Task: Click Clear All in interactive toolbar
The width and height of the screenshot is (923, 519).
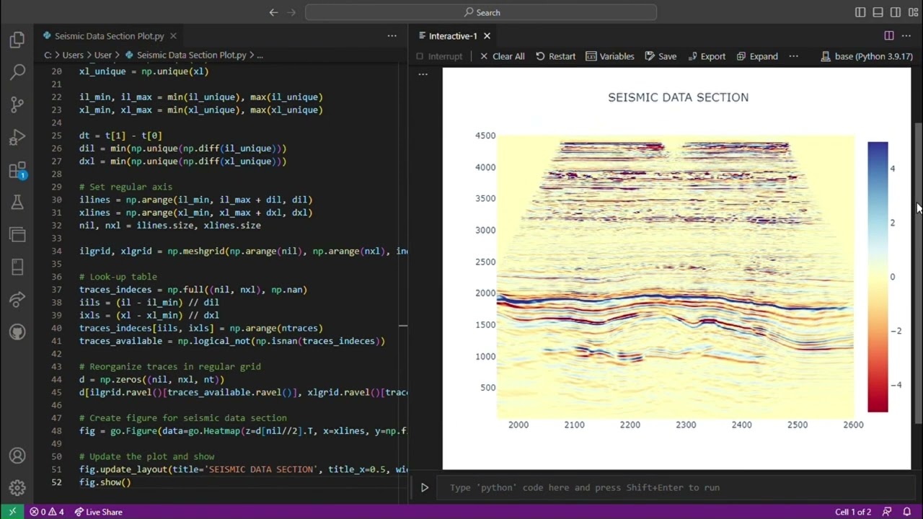Action: tap(503, 56)
